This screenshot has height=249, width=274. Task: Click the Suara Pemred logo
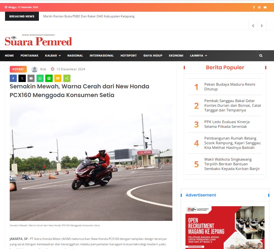[39, 40]
